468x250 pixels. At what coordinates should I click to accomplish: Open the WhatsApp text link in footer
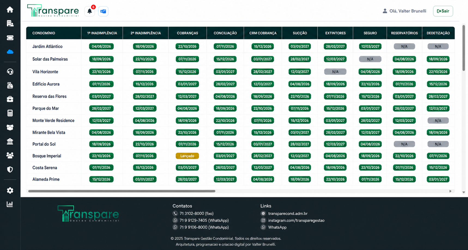tap(277, 227)
